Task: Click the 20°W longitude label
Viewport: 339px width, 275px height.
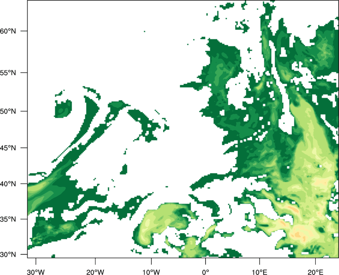Action: click(x=95, y=272)
